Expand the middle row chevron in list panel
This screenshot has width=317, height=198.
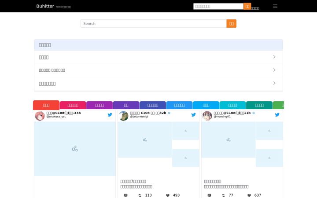[x=274, y=70]
